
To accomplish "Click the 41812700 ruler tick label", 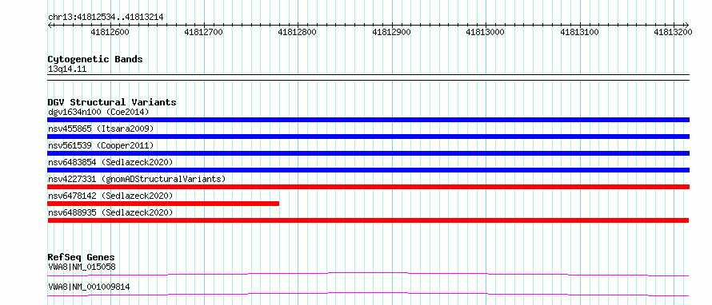I will [204, 32].
